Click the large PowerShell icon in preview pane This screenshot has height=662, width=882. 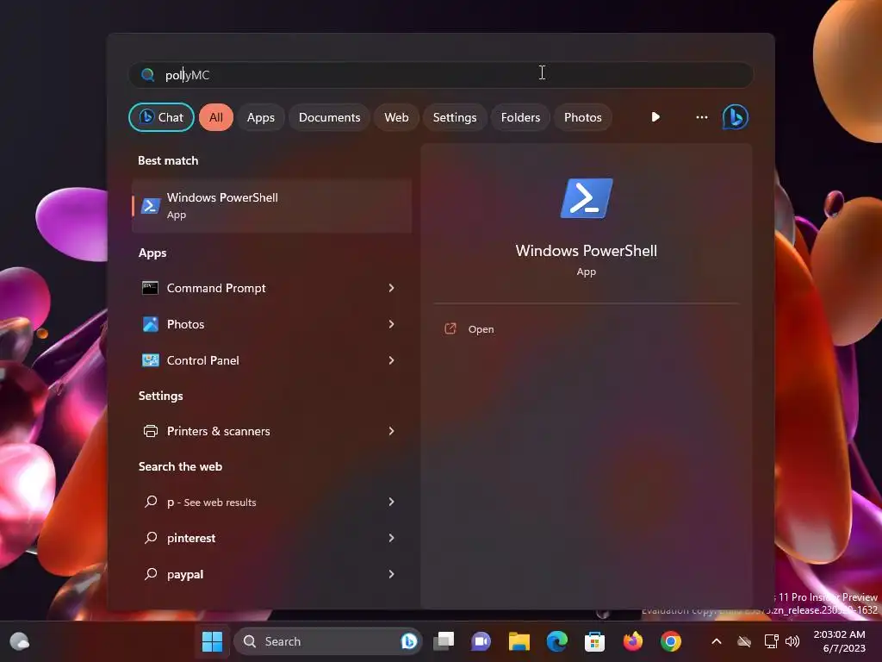(586, 198)
